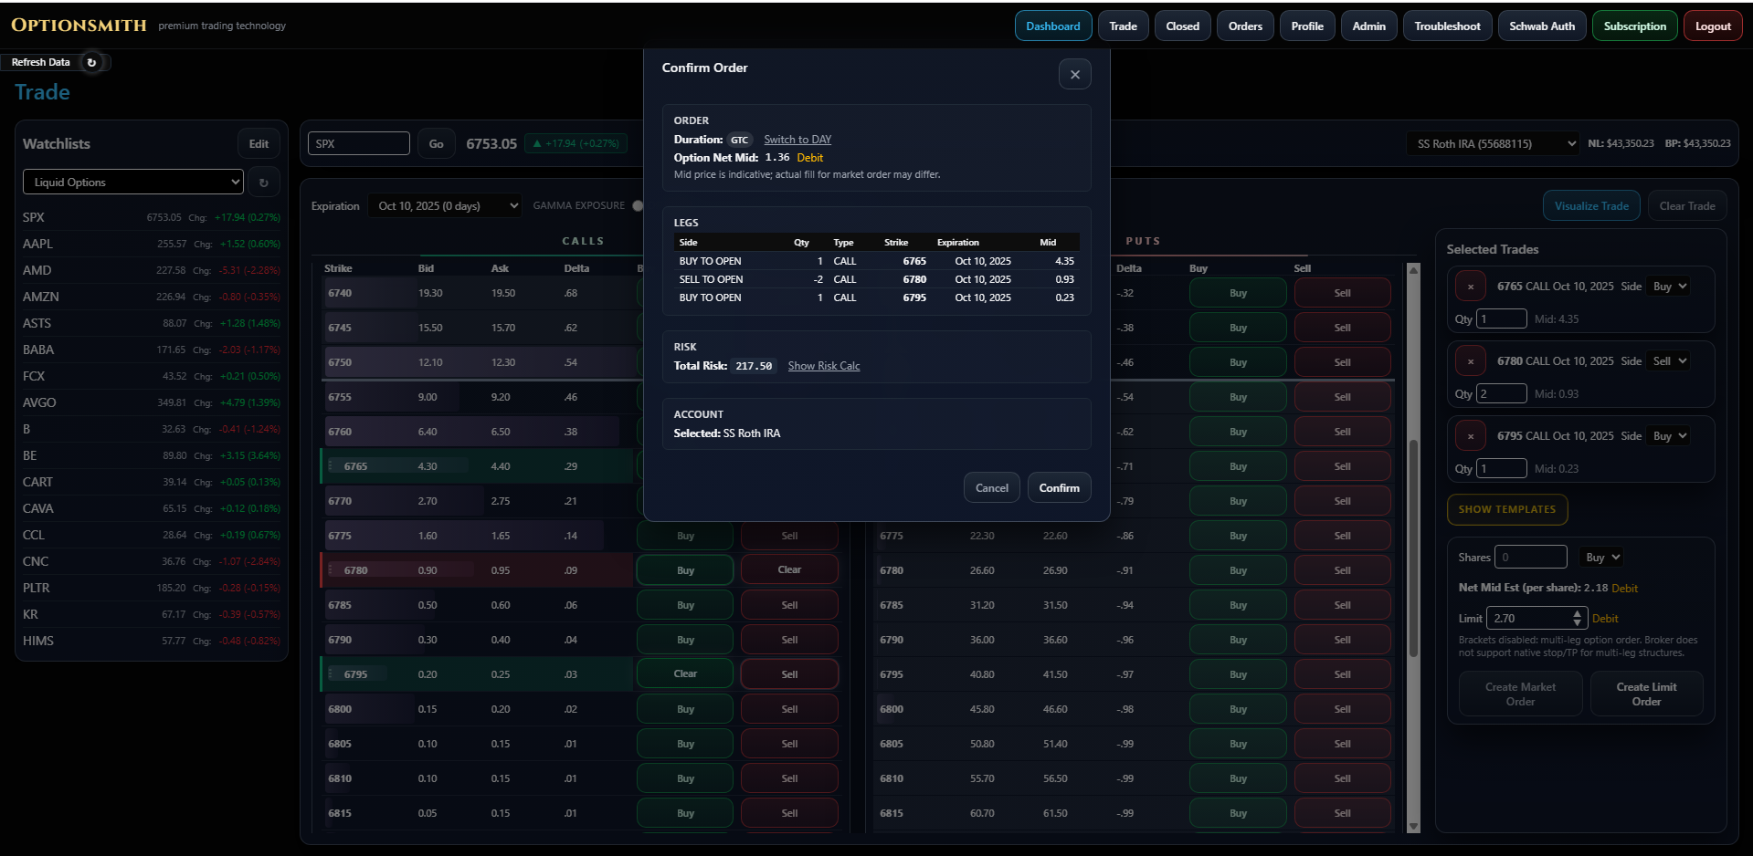
Task: Open the Closed tab in navigation
Action: tap(1182, 26)
